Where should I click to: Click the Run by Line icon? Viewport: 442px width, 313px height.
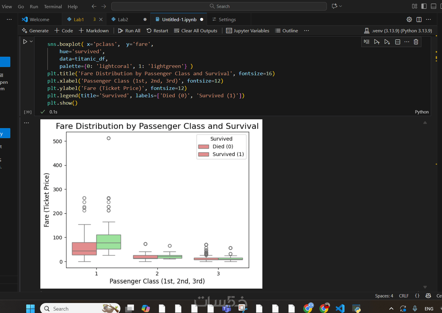[367, 42]
